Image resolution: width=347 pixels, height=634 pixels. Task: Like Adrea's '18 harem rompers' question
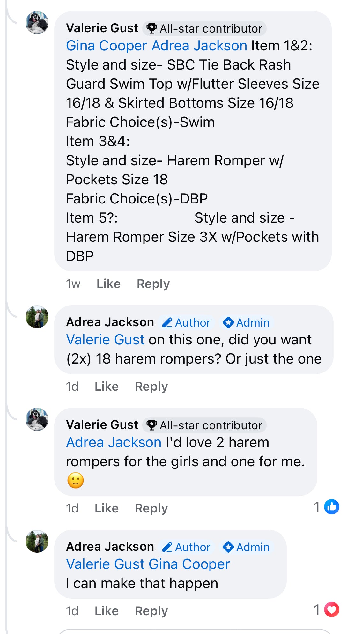pos(107,387)
